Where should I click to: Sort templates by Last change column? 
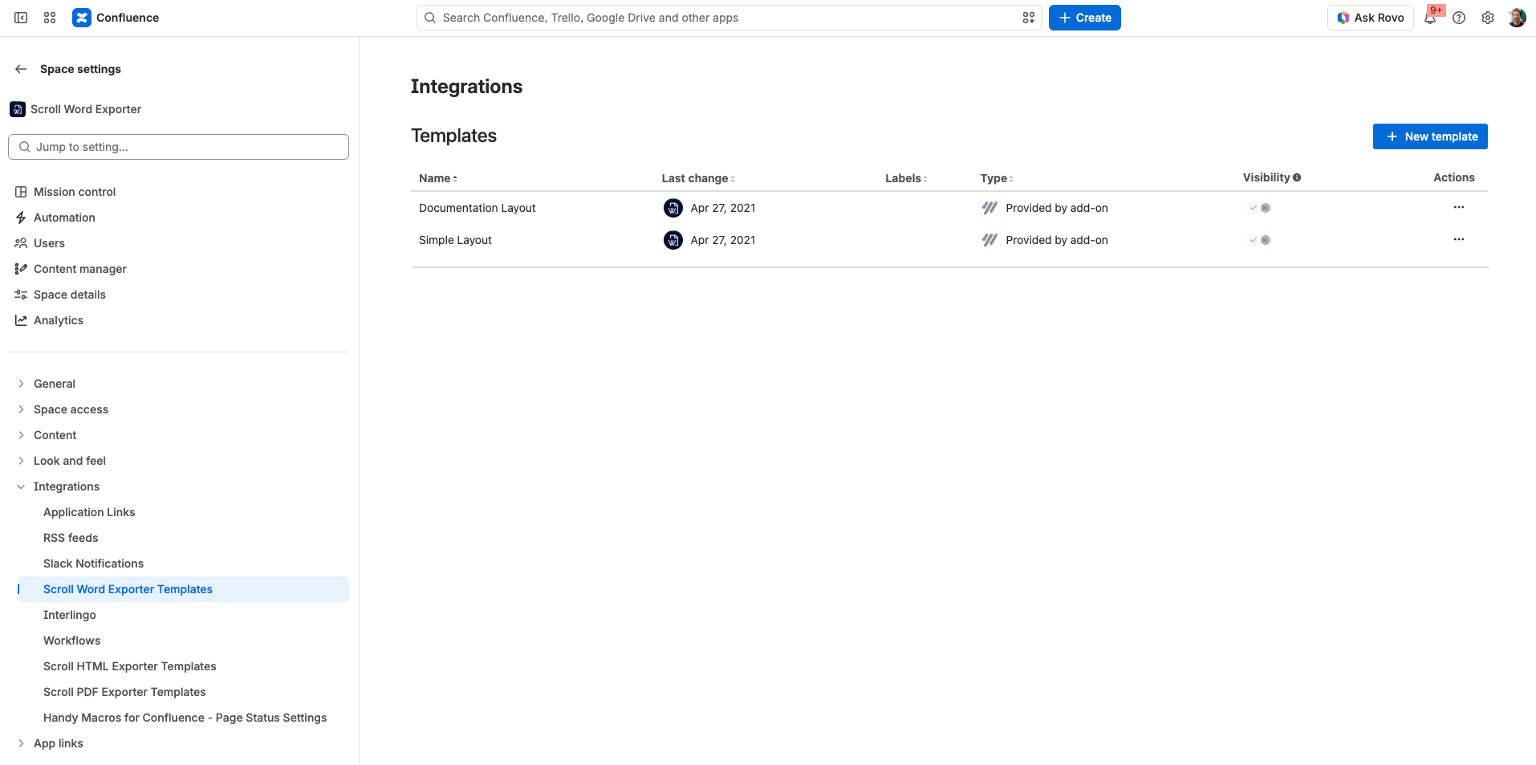[x=698, y=178]
